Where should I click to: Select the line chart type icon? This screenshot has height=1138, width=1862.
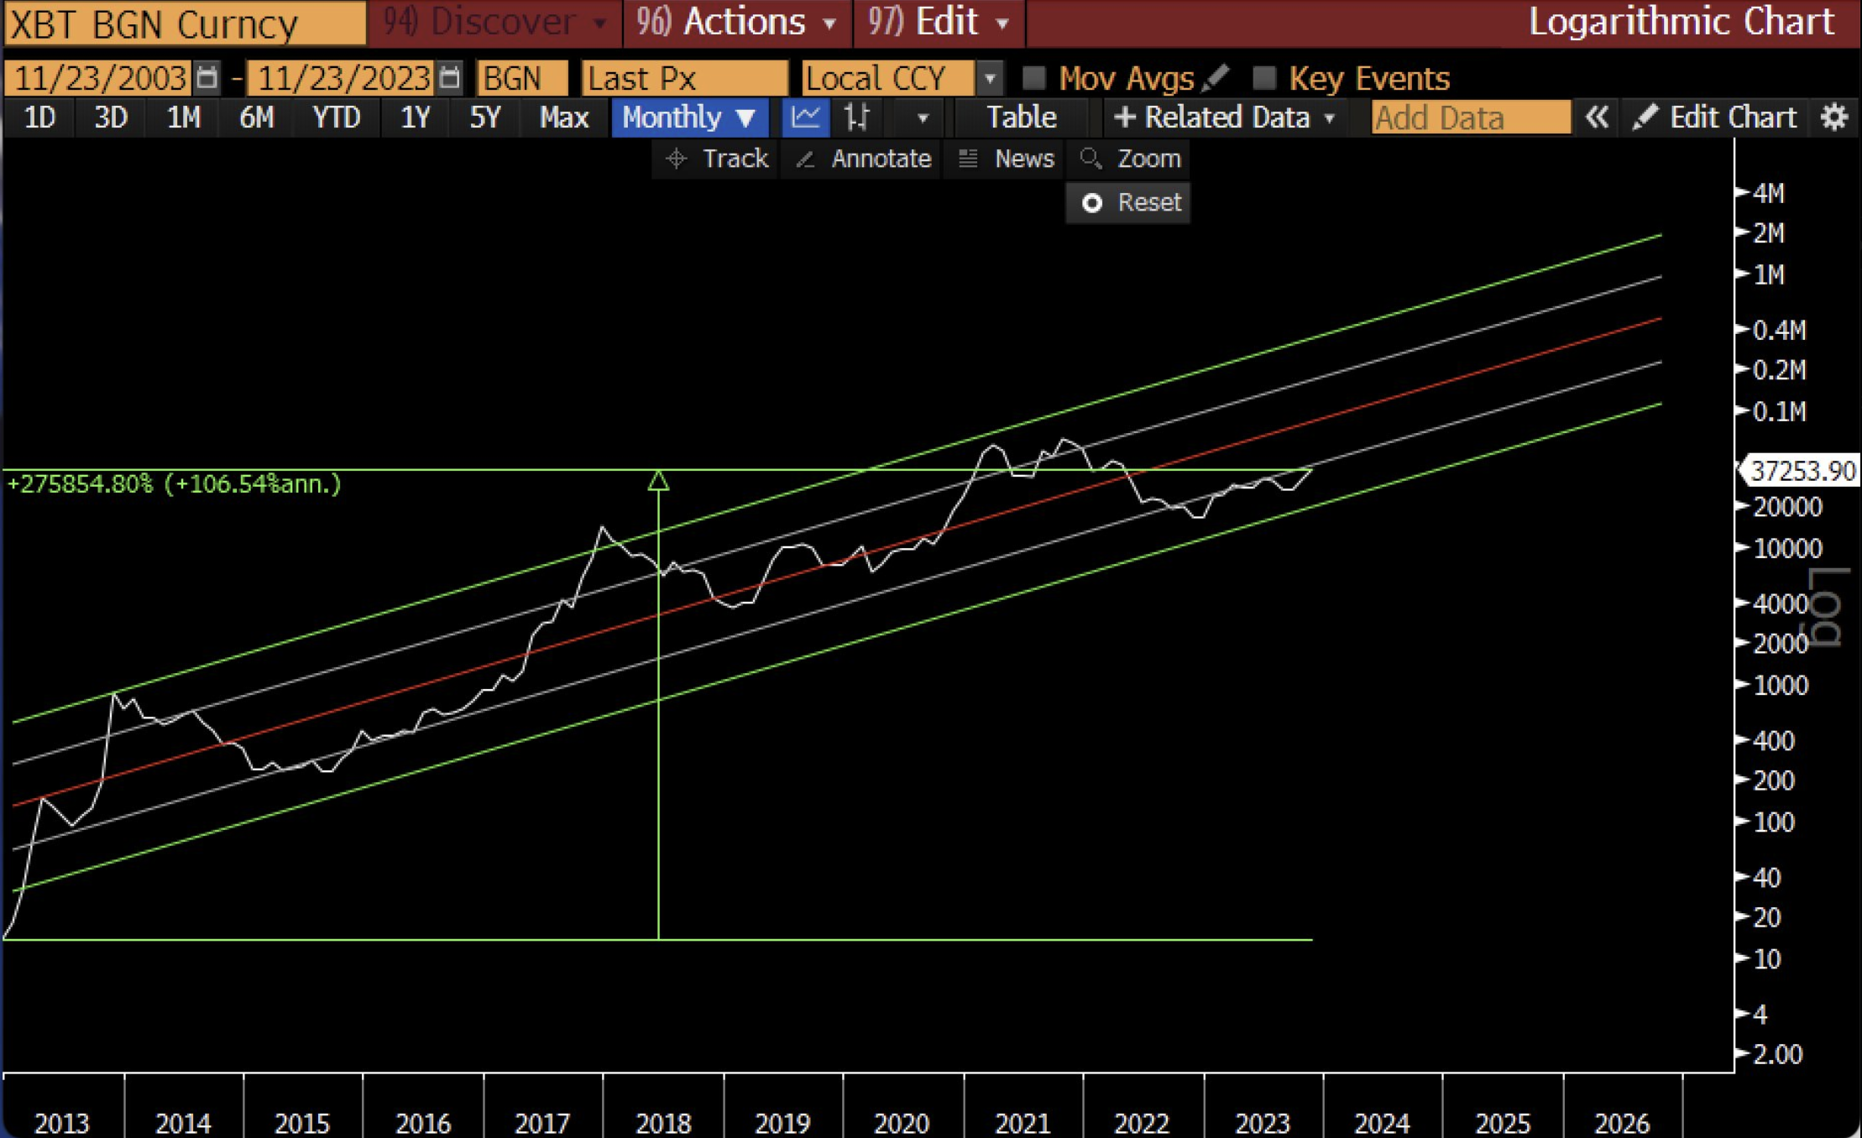[x=805, y=117]
